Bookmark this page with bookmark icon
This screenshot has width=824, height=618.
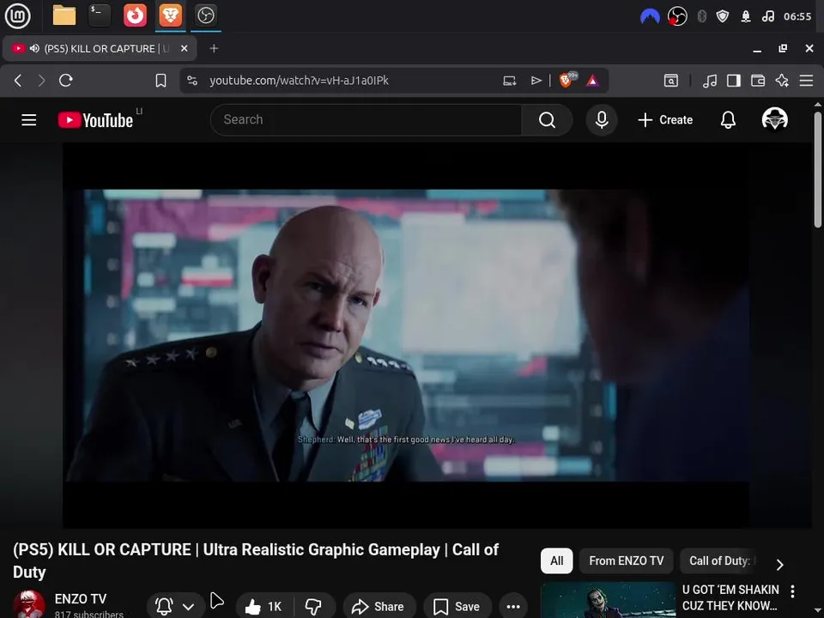coord(161,81)
